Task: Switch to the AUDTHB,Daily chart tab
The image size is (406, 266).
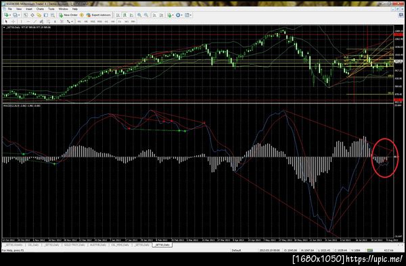Action: [x=98, y=244]
